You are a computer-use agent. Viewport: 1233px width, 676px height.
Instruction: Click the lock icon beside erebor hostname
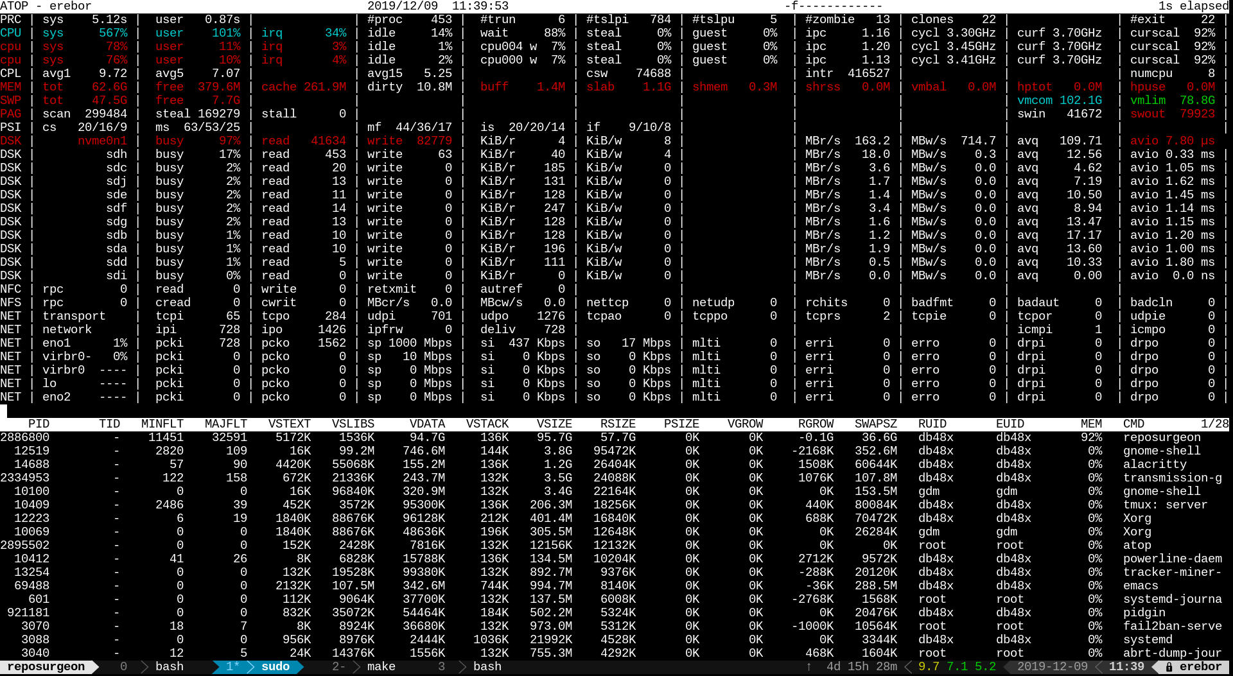click(1169, 667)
